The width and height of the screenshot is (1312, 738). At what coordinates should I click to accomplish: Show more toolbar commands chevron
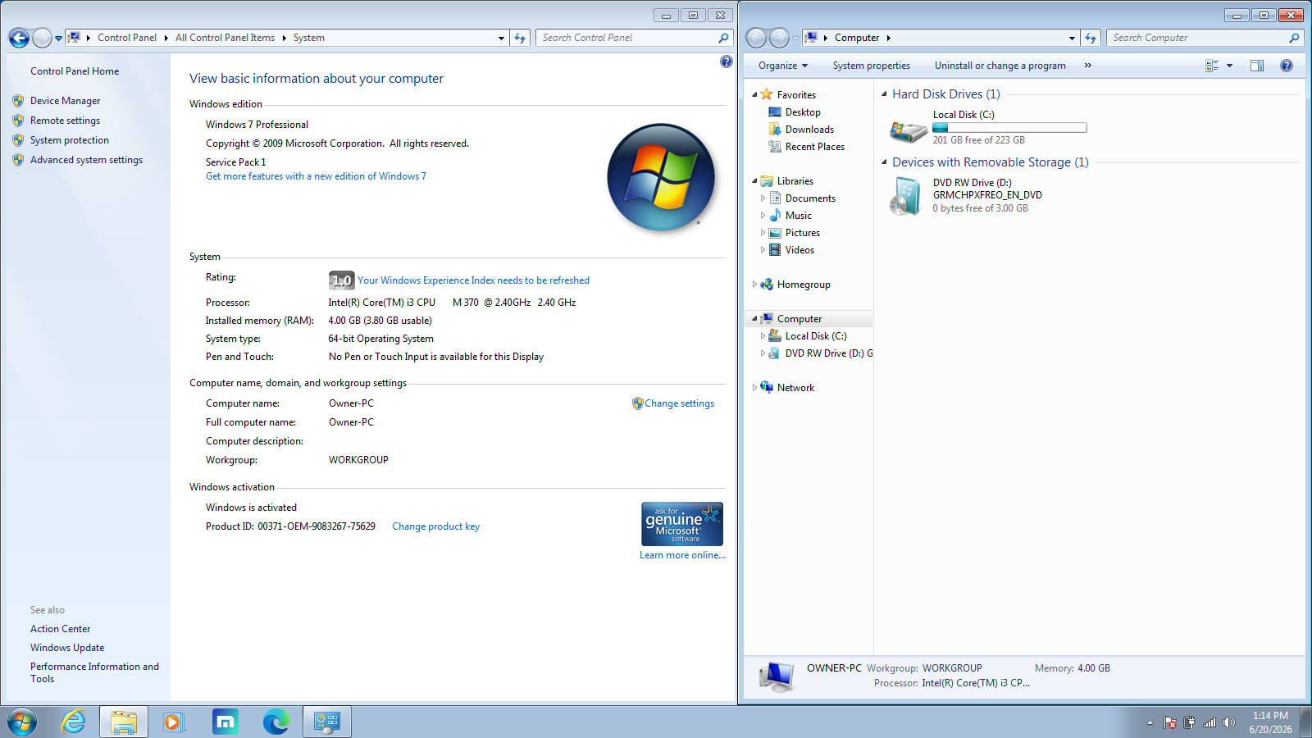click(1088, 66)
